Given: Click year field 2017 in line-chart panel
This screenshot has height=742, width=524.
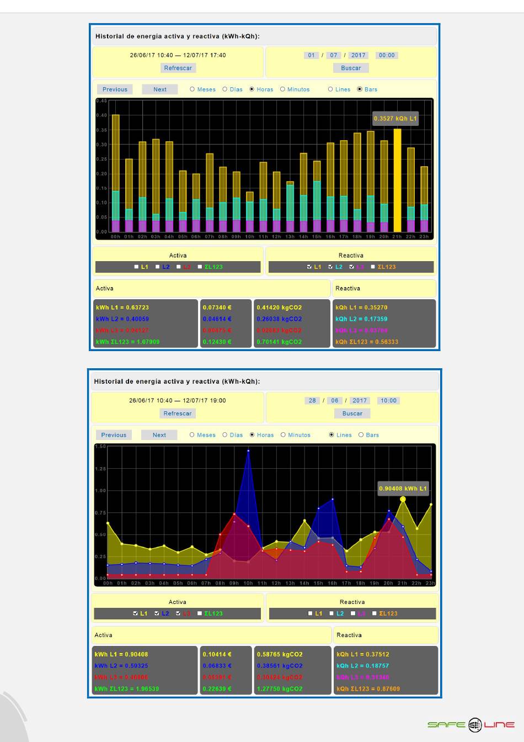Looking at the screenshot, I should pyautogui.click(x=360, y=401).
